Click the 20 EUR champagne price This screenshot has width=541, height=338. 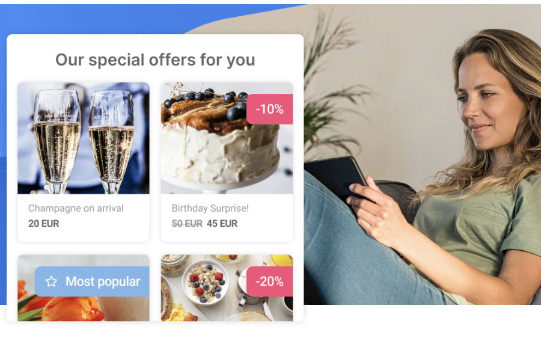(44, 223)
